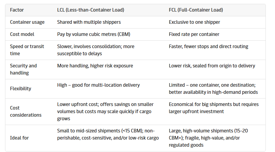Select the Security and handling row label
The height and width of the screenshot is (152, 275).
[x=23, y=69]
